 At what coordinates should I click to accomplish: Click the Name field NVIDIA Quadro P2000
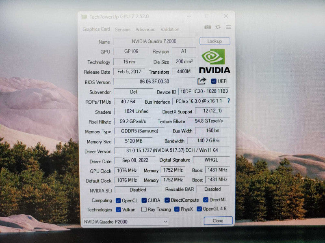tap(154, 41)
